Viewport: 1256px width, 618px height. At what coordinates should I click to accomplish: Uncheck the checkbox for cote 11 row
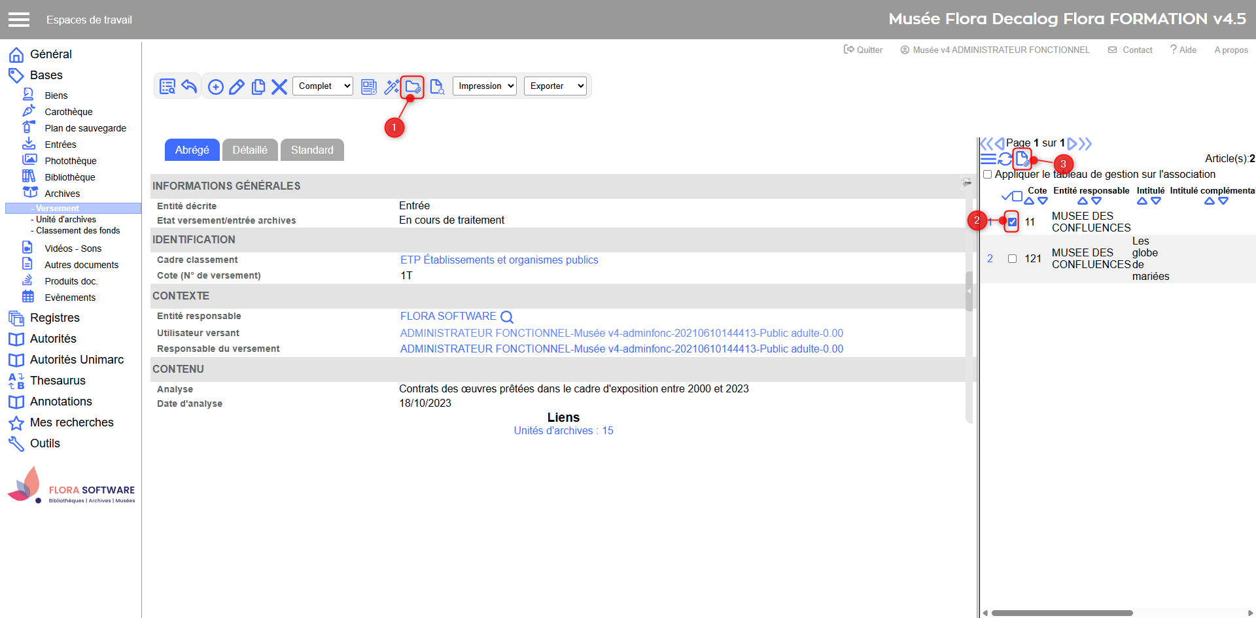click(x=1012, y=222)
